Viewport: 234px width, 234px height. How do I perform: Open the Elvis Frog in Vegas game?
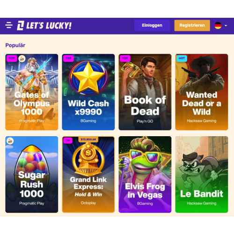pos(145,175)
